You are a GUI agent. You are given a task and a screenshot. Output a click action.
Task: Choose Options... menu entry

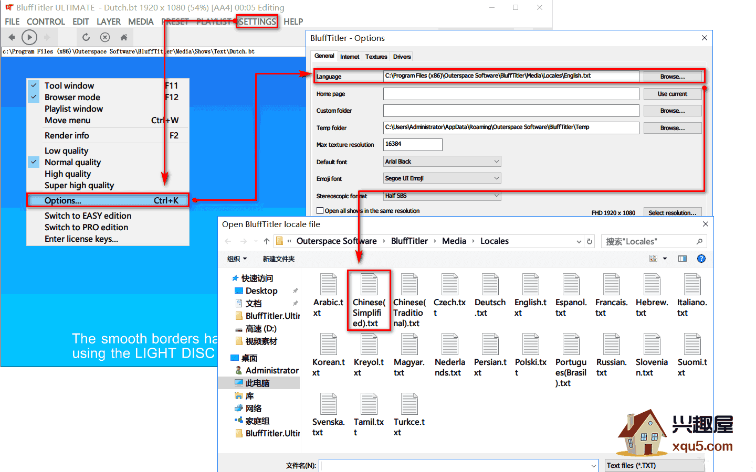click(x=108, y=200)
